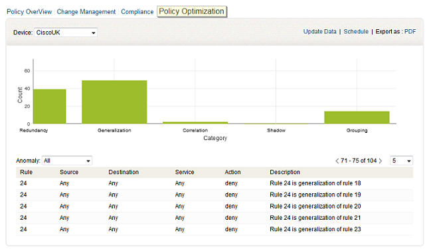Click the Source column header

pos(69,172)
